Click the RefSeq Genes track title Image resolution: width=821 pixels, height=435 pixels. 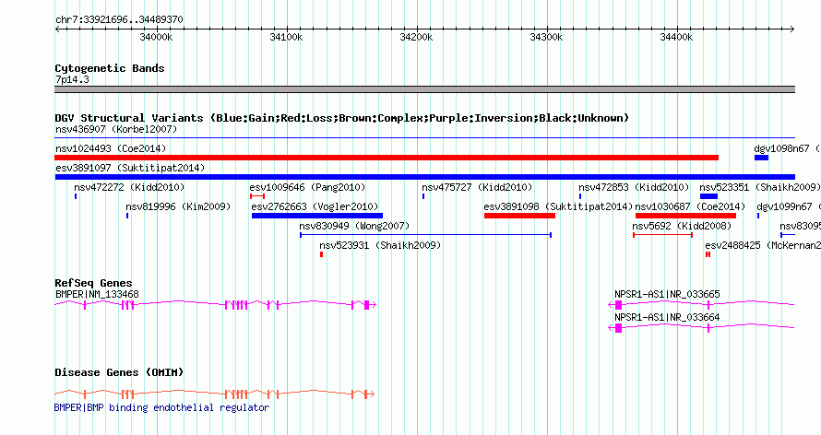click(93, 283)
